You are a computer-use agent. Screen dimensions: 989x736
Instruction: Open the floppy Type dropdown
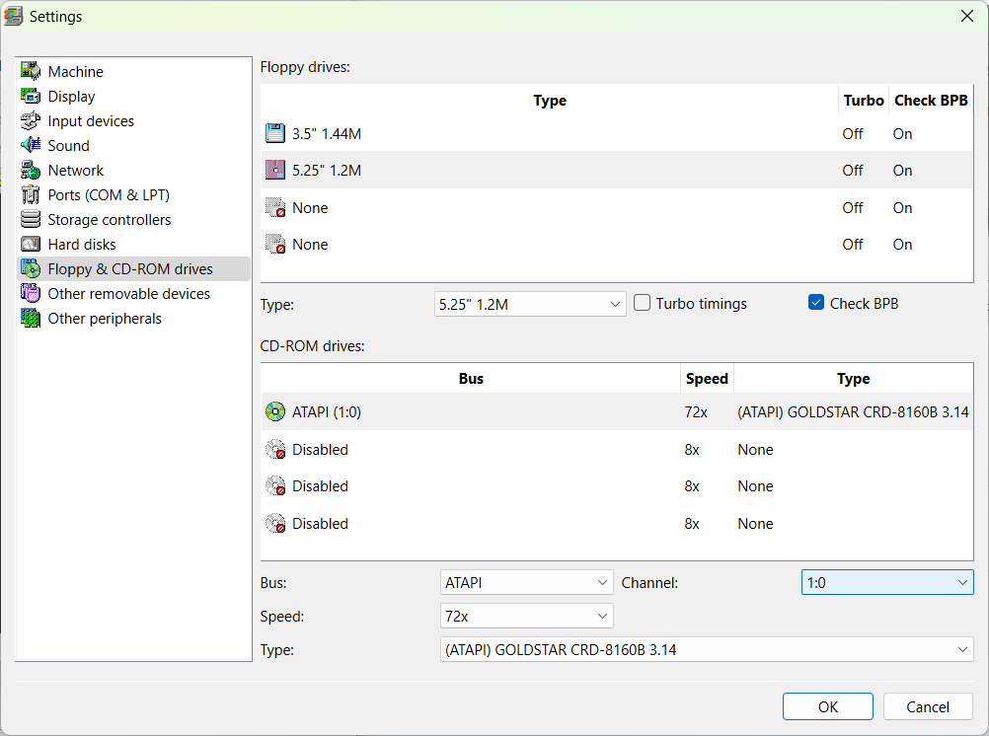pos(530,305)
